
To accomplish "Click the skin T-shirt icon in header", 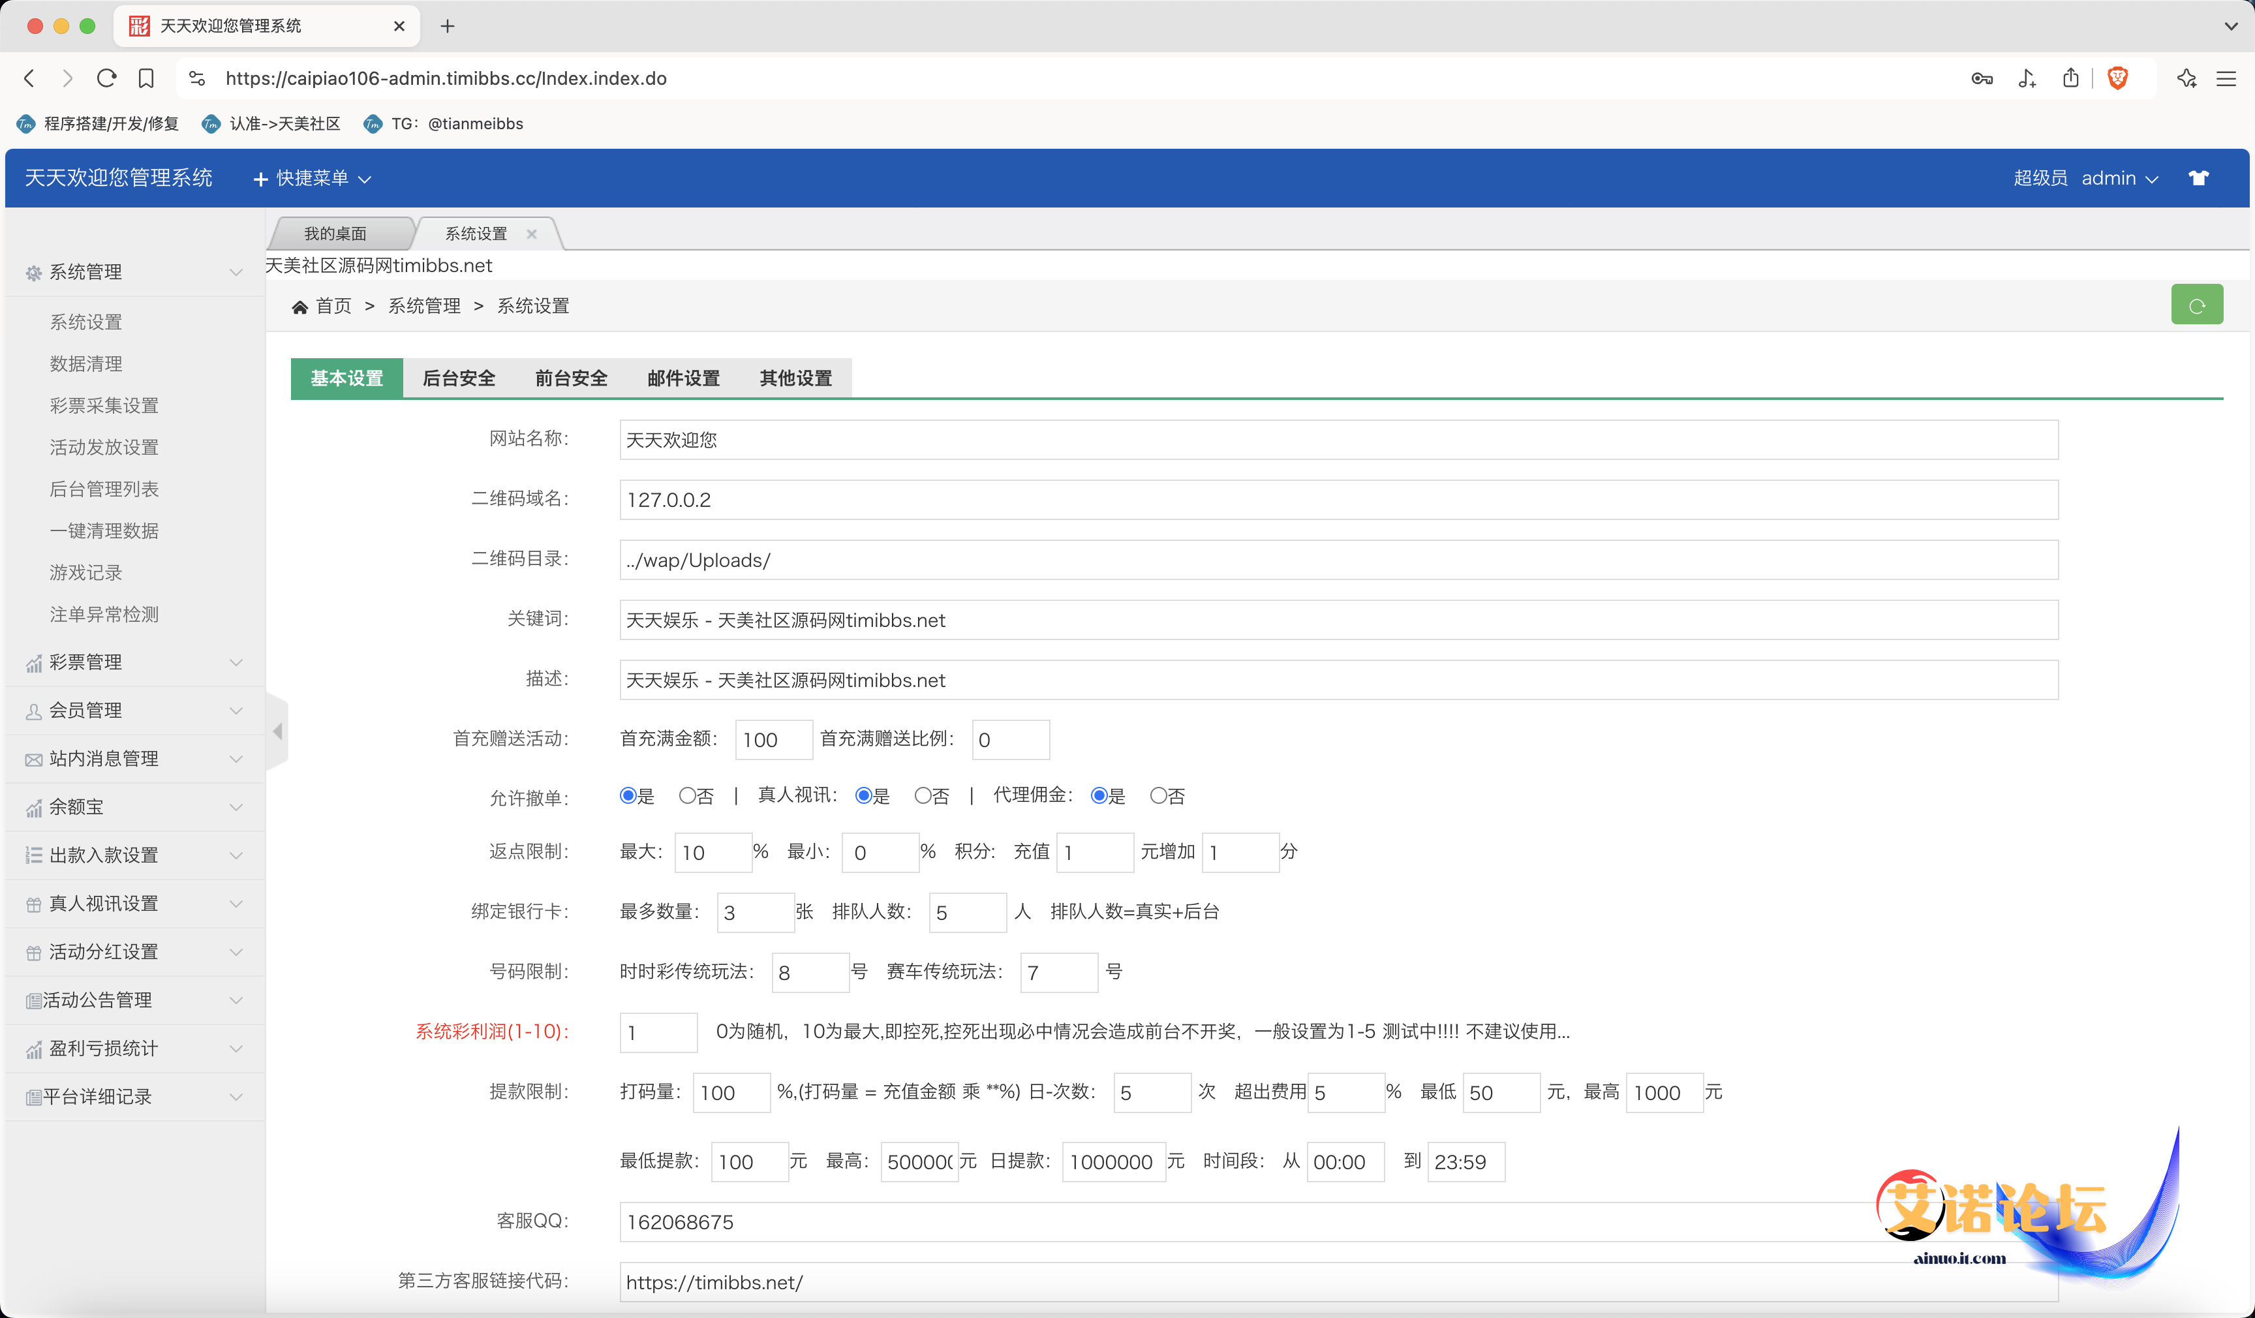I will tap(2199, 177).
